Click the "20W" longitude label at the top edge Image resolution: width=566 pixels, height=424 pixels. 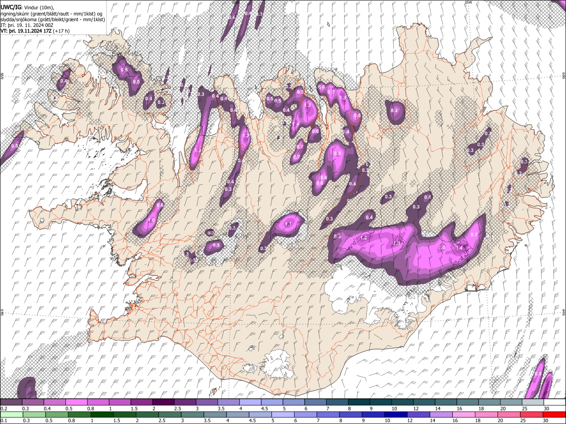point(235,2)
